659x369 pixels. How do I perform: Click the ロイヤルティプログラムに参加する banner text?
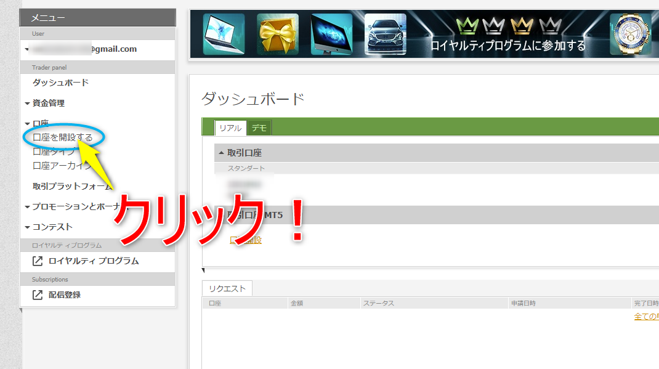pyautogui.click(x=507, y=46)
